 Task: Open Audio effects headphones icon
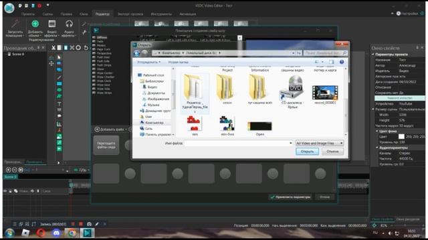coord(69,24)
